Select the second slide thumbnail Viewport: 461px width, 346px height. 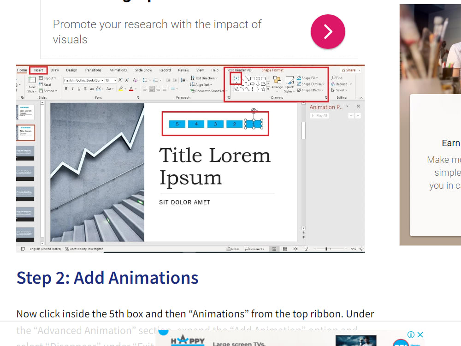pyautogui.click(x=25, y=132)
